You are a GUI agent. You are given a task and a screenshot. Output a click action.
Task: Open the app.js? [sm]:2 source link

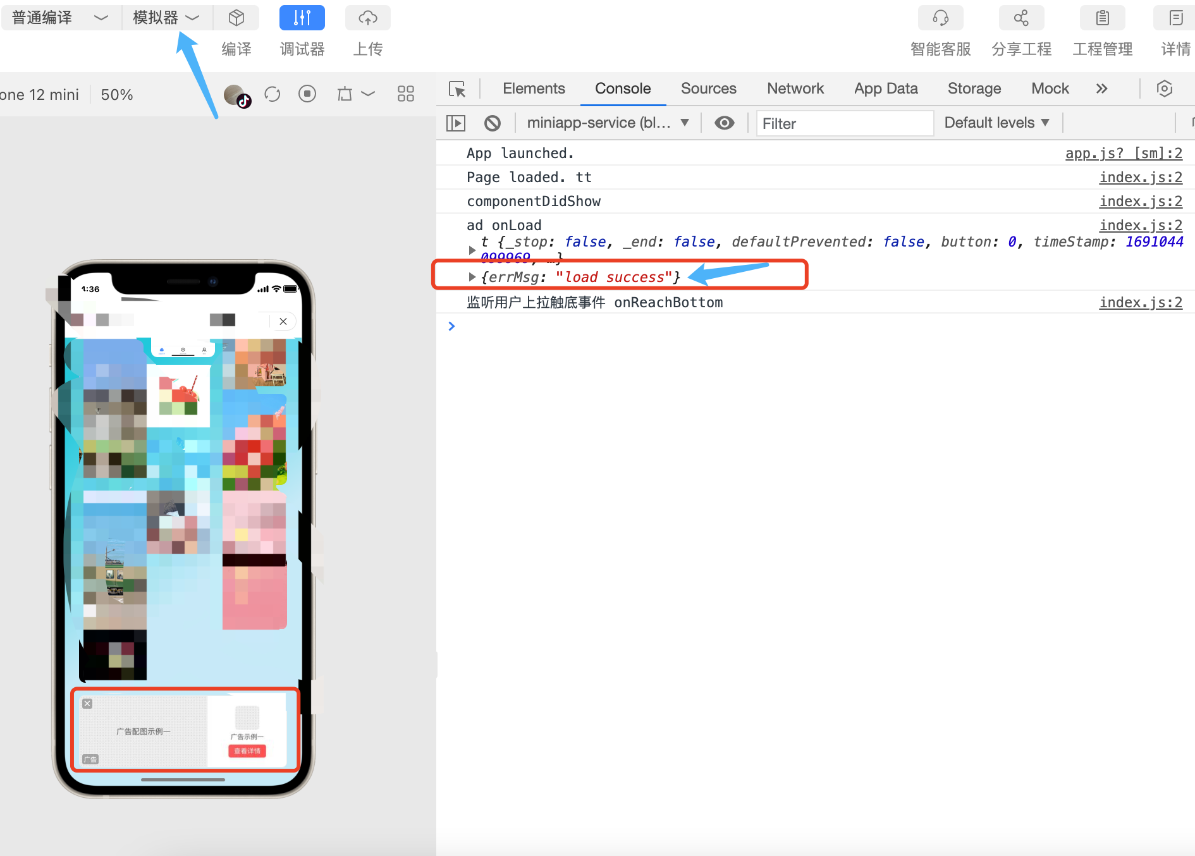[1124, 154]
